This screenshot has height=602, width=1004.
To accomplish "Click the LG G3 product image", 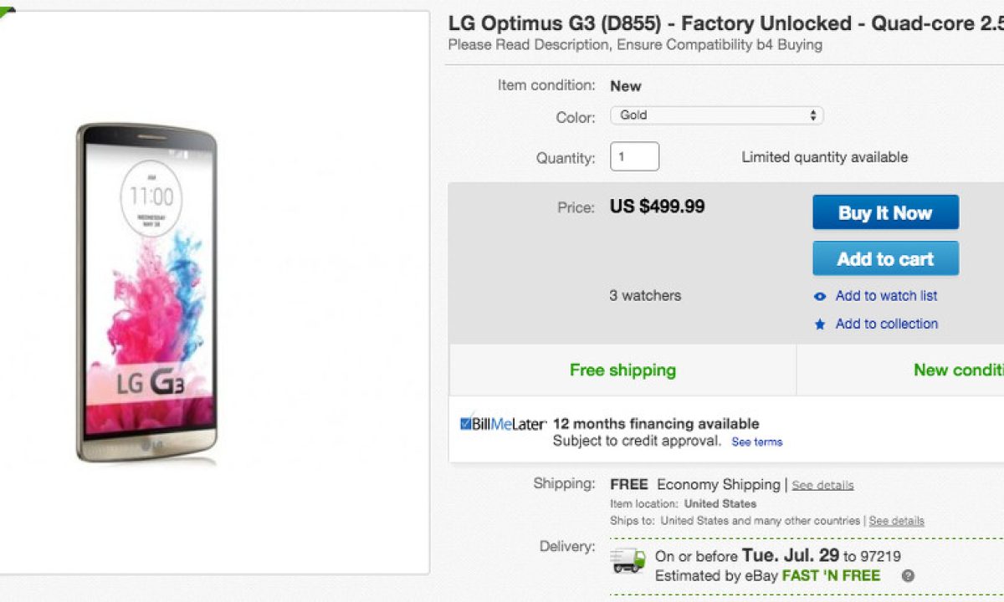I will tap(146, 293).
